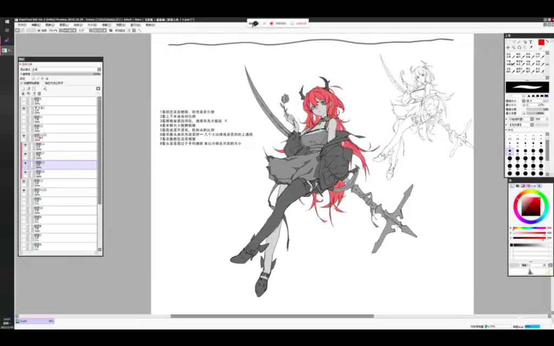Open the 文件 File menu
The image size is (554, 346).
coord(22,25)
